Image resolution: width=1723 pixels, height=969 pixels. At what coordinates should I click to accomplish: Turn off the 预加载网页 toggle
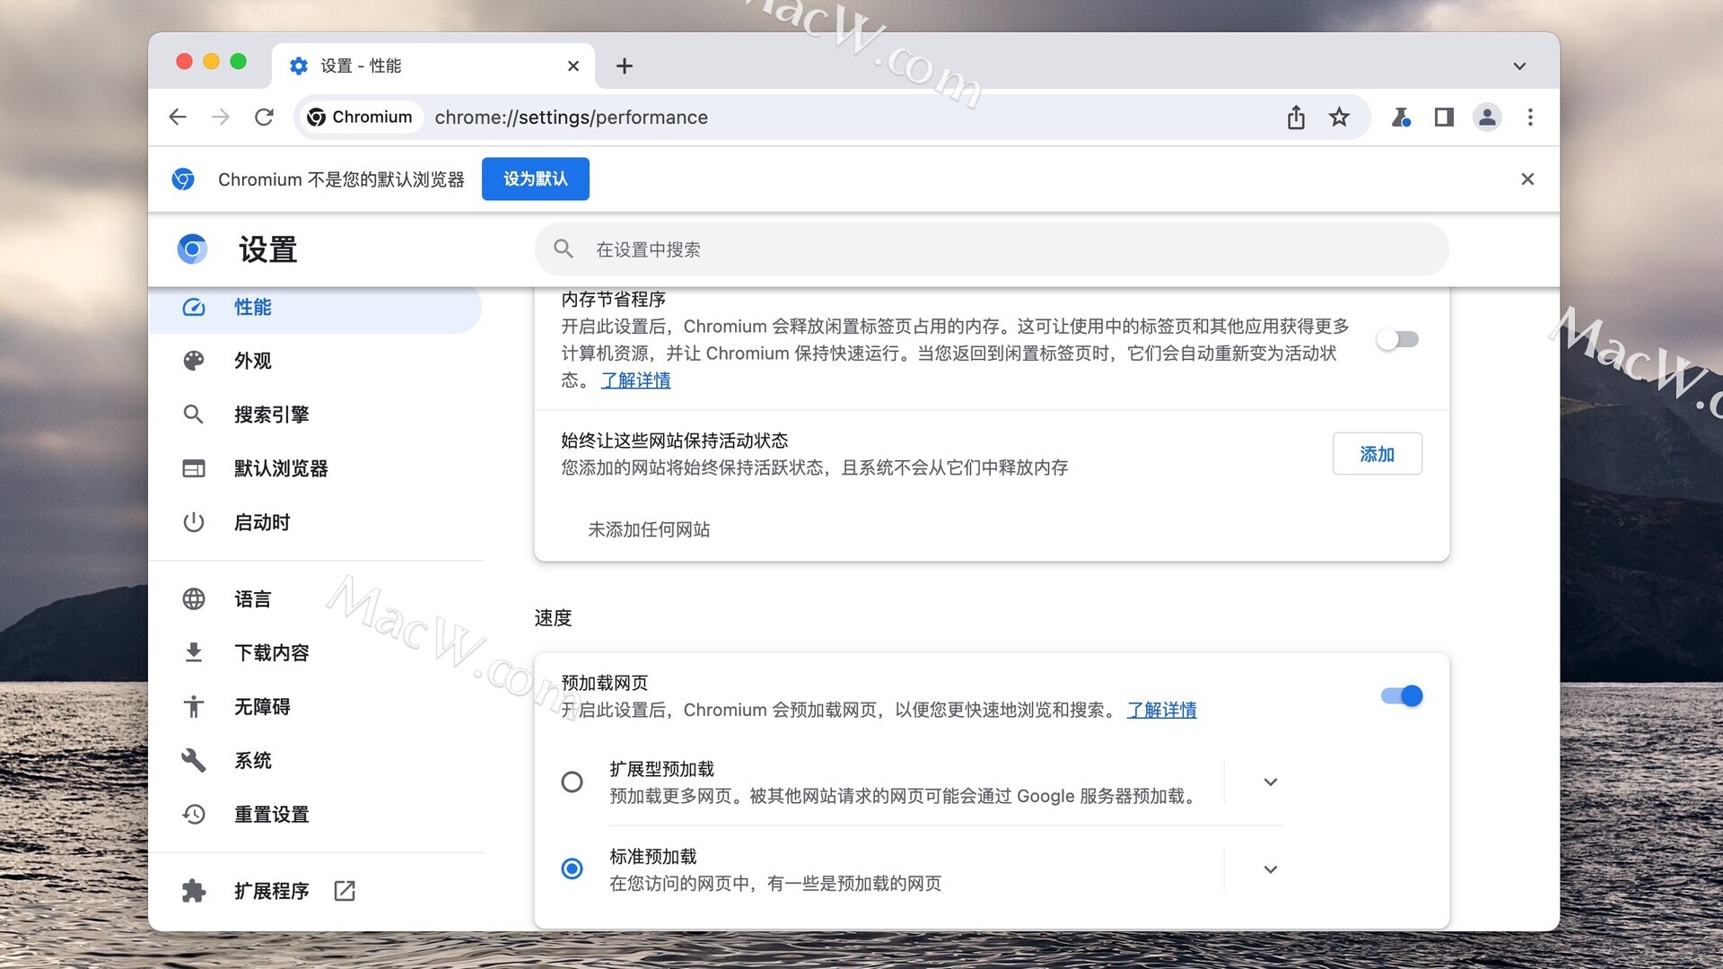click(1402, 696)
